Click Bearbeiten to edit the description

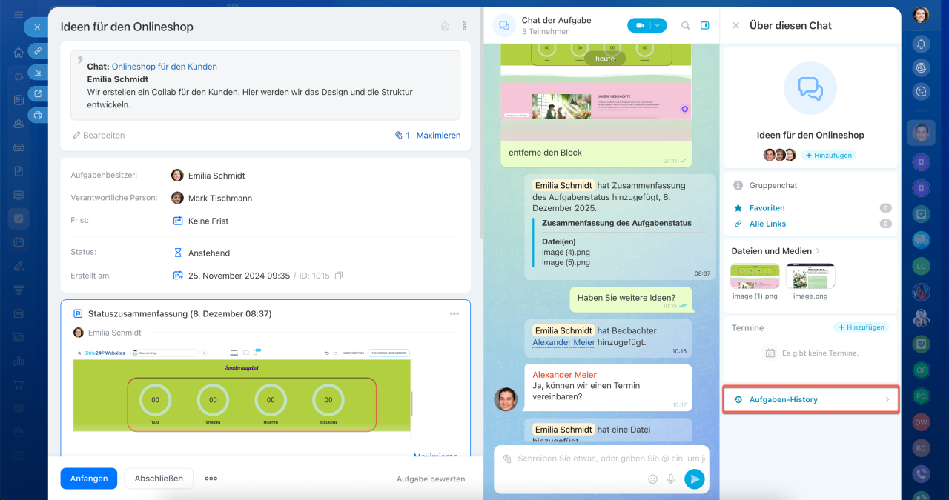tap(99, 136)
